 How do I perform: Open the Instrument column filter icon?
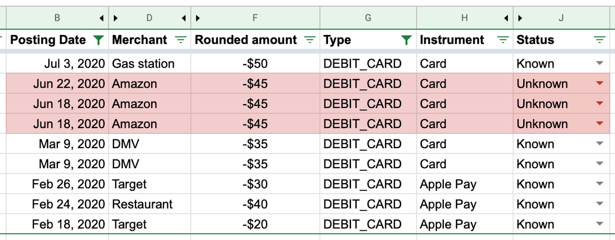[x=504, y=40]
